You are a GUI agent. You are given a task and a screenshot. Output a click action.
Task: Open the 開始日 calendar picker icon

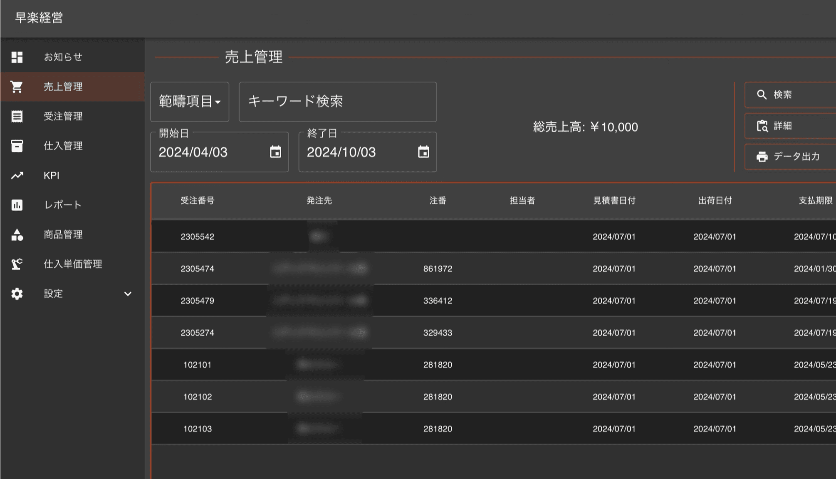[275, 152]
